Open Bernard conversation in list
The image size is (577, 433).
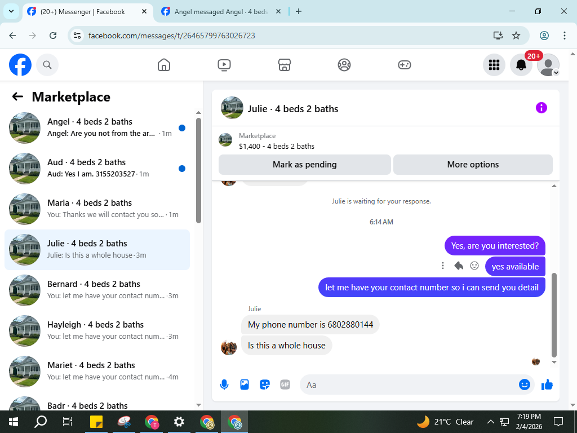[97, 290]
